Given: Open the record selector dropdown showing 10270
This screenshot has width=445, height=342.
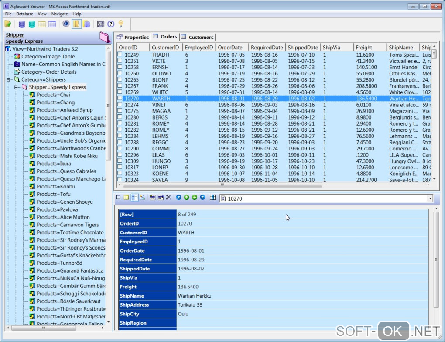Looking at the screenshot, I should tap(430, 199).
